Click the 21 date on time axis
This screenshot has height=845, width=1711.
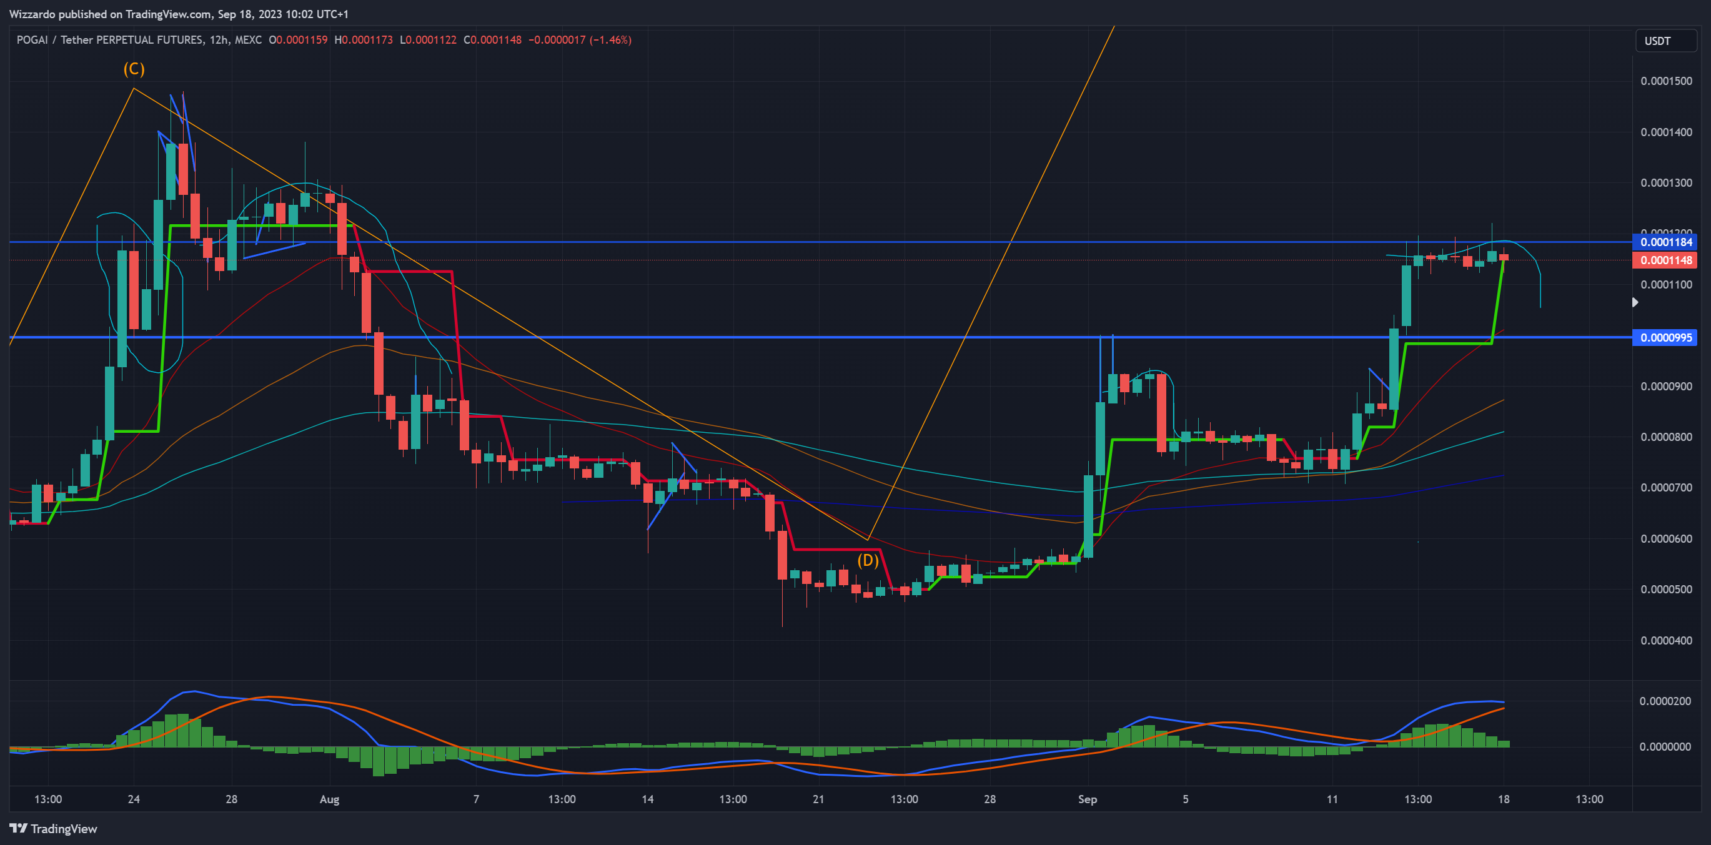point(818,799)
